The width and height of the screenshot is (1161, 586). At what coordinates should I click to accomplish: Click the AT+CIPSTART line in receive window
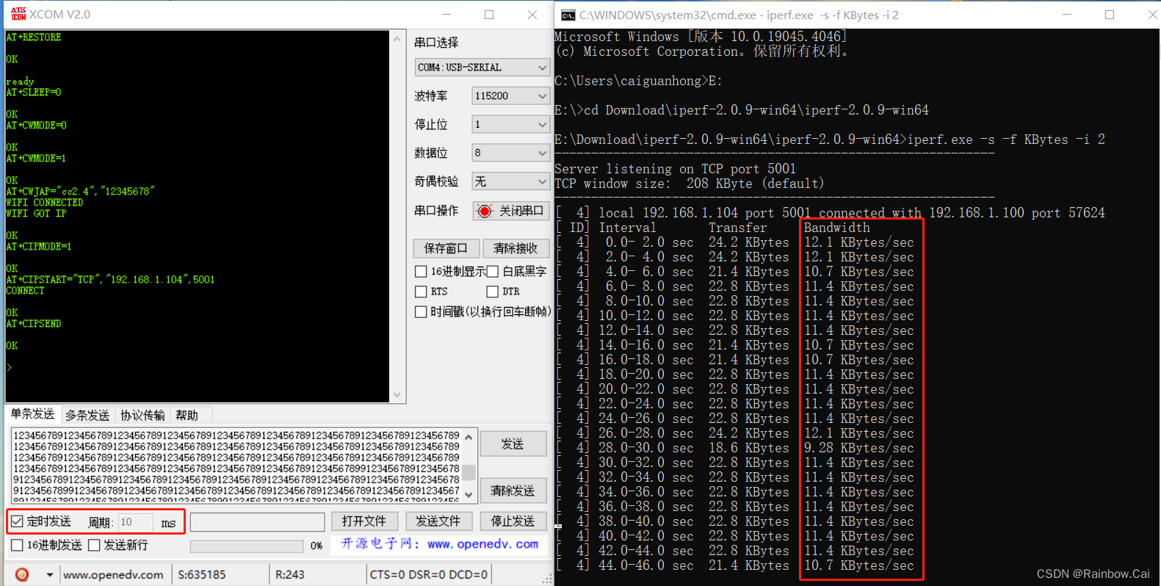[110, 280]
